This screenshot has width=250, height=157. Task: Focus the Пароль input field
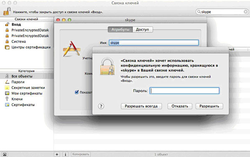coord(184,91)
